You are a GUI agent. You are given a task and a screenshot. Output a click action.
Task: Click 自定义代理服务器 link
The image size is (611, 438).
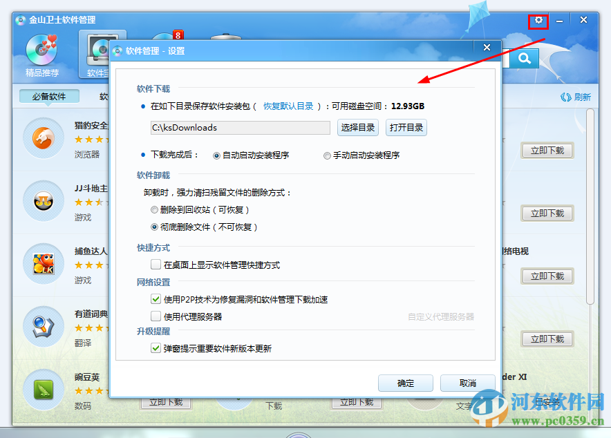[441, 316]
